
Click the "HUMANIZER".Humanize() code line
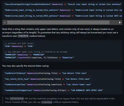25,55
